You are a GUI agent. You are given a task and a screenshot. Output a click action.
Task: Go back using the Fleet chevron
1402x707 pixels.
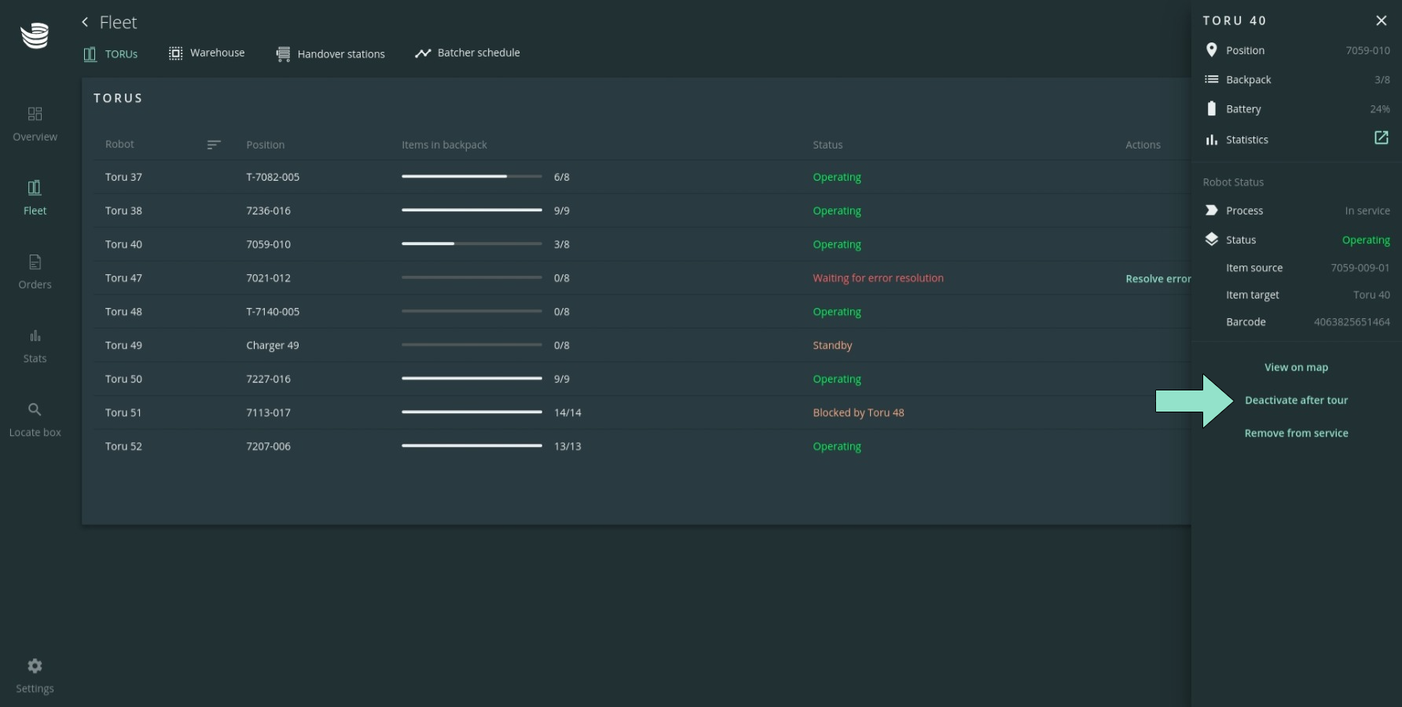(85, 22)
